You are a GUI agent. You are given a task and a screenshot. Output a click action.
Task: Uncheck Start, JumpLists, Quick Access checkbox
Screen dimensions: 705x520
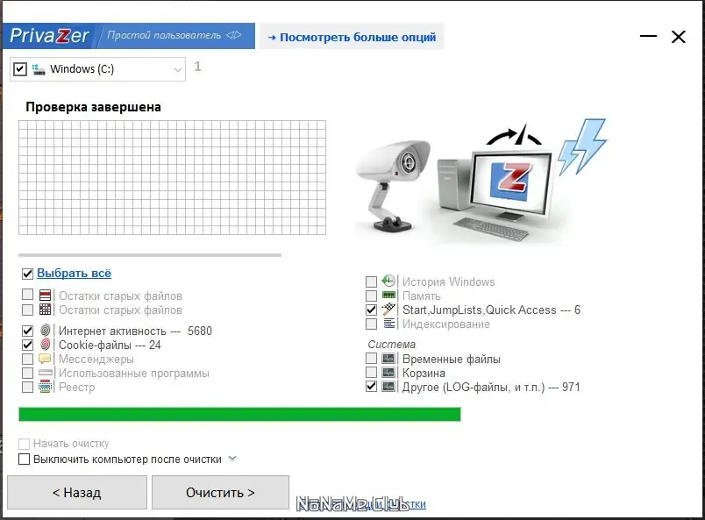coord(371,310)
